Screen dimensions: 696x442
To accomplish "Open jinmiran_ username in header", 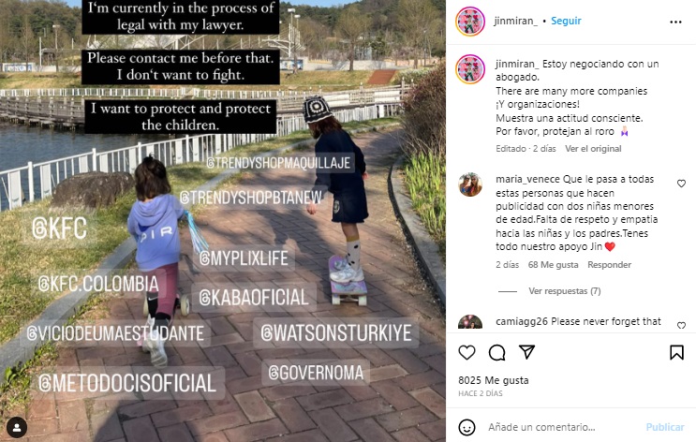I will click(x=515, y=21).
